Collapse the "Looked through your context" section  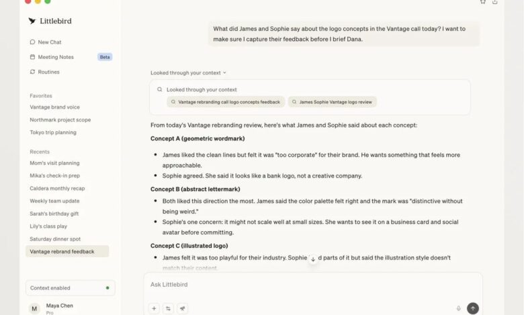pyautogui.click(x=188, y=72)
